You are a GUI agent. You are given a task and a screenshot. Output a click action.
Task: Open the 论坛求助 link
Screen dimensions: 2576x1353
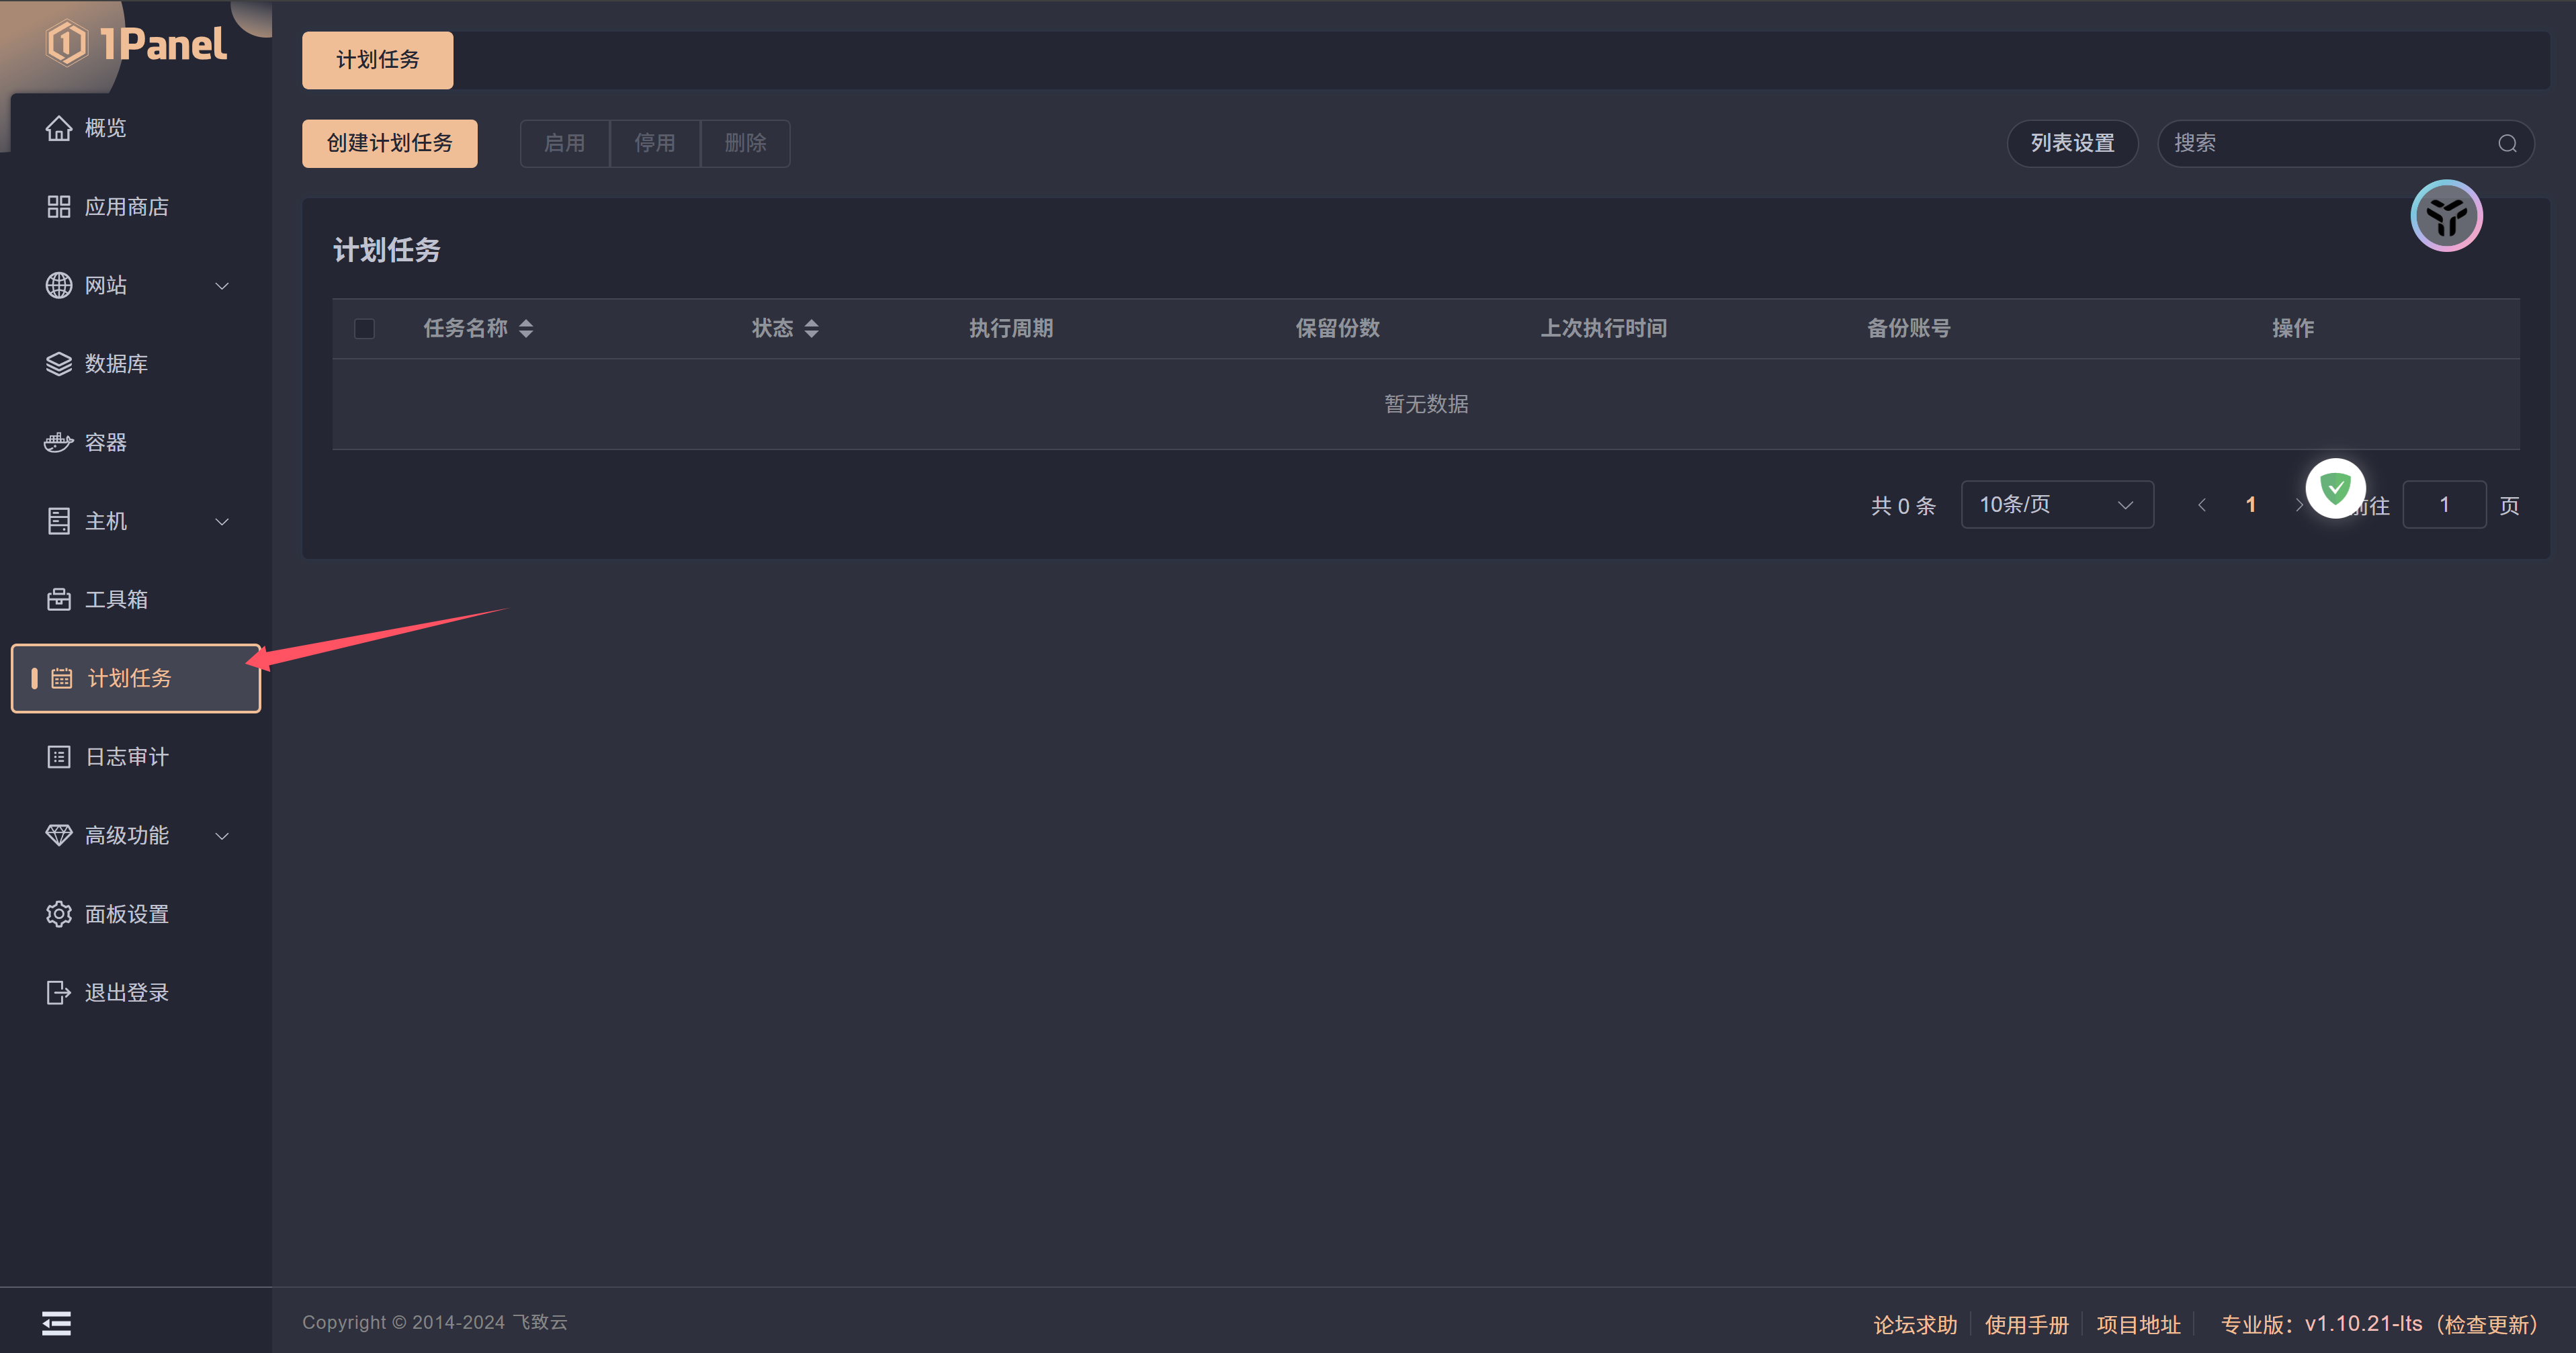click(1915, 1324)
